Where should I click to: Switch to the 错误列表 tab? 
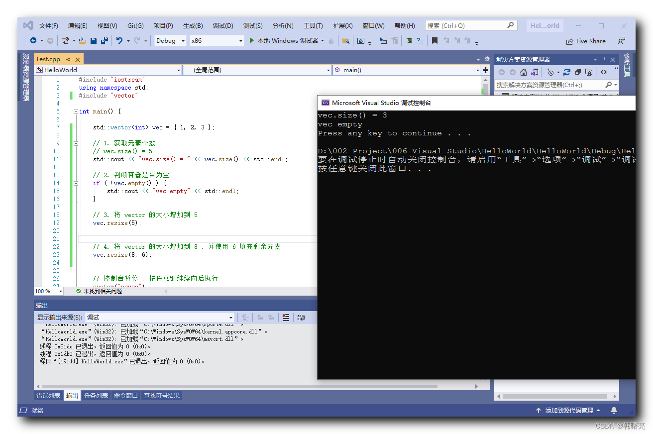pos(48,396)
